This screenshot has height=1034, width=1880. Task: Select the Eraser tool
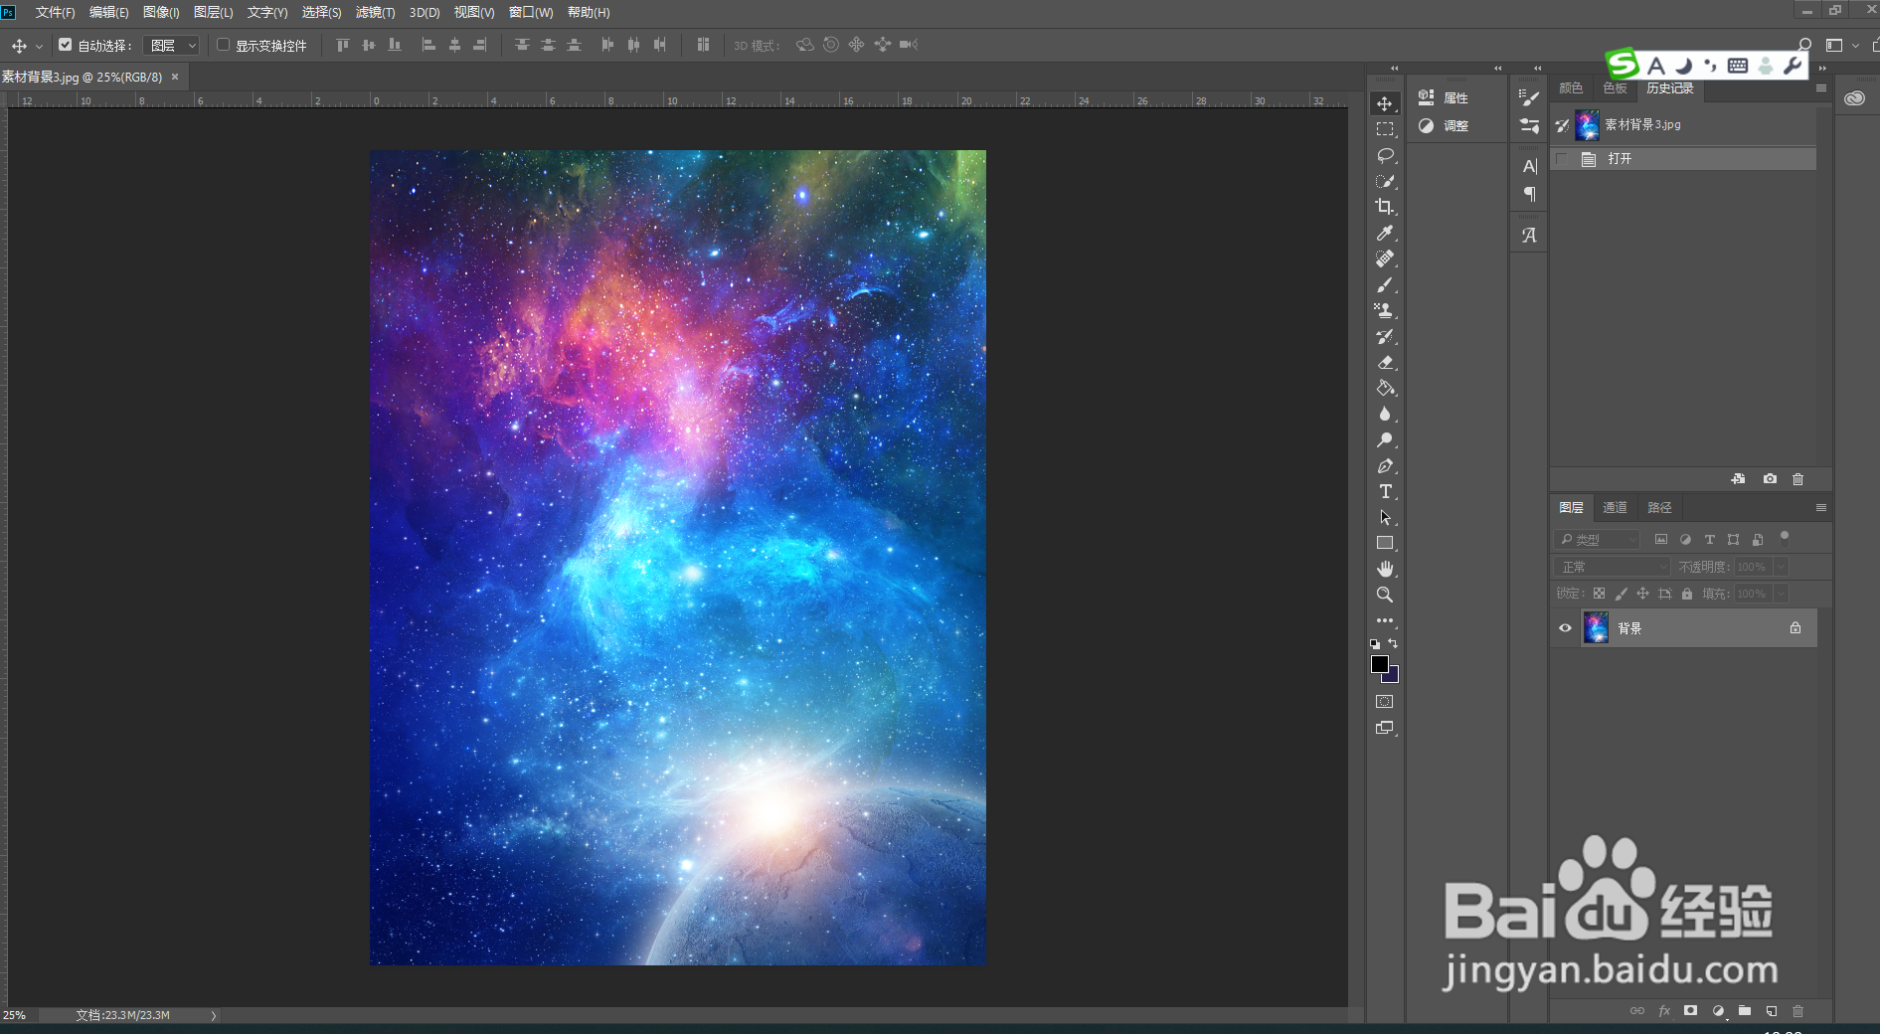click(1385, 362)
